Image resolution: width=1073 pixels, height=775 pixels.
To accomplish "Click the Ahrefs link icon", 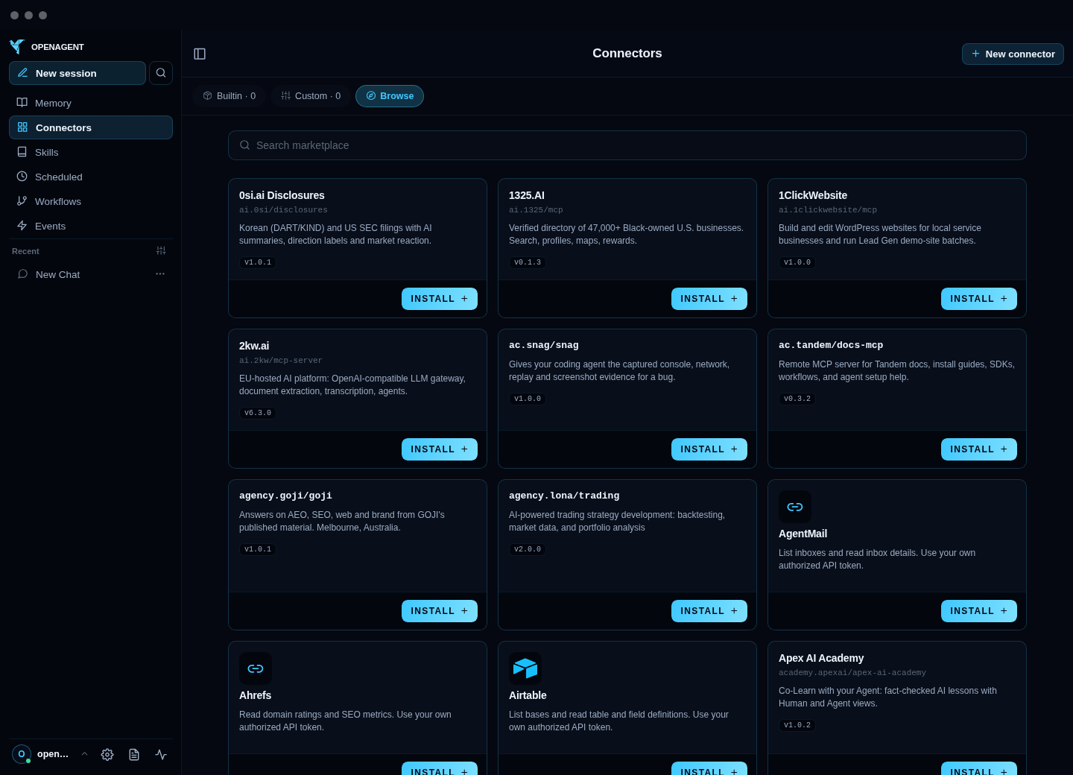I will tap(256, 668).
